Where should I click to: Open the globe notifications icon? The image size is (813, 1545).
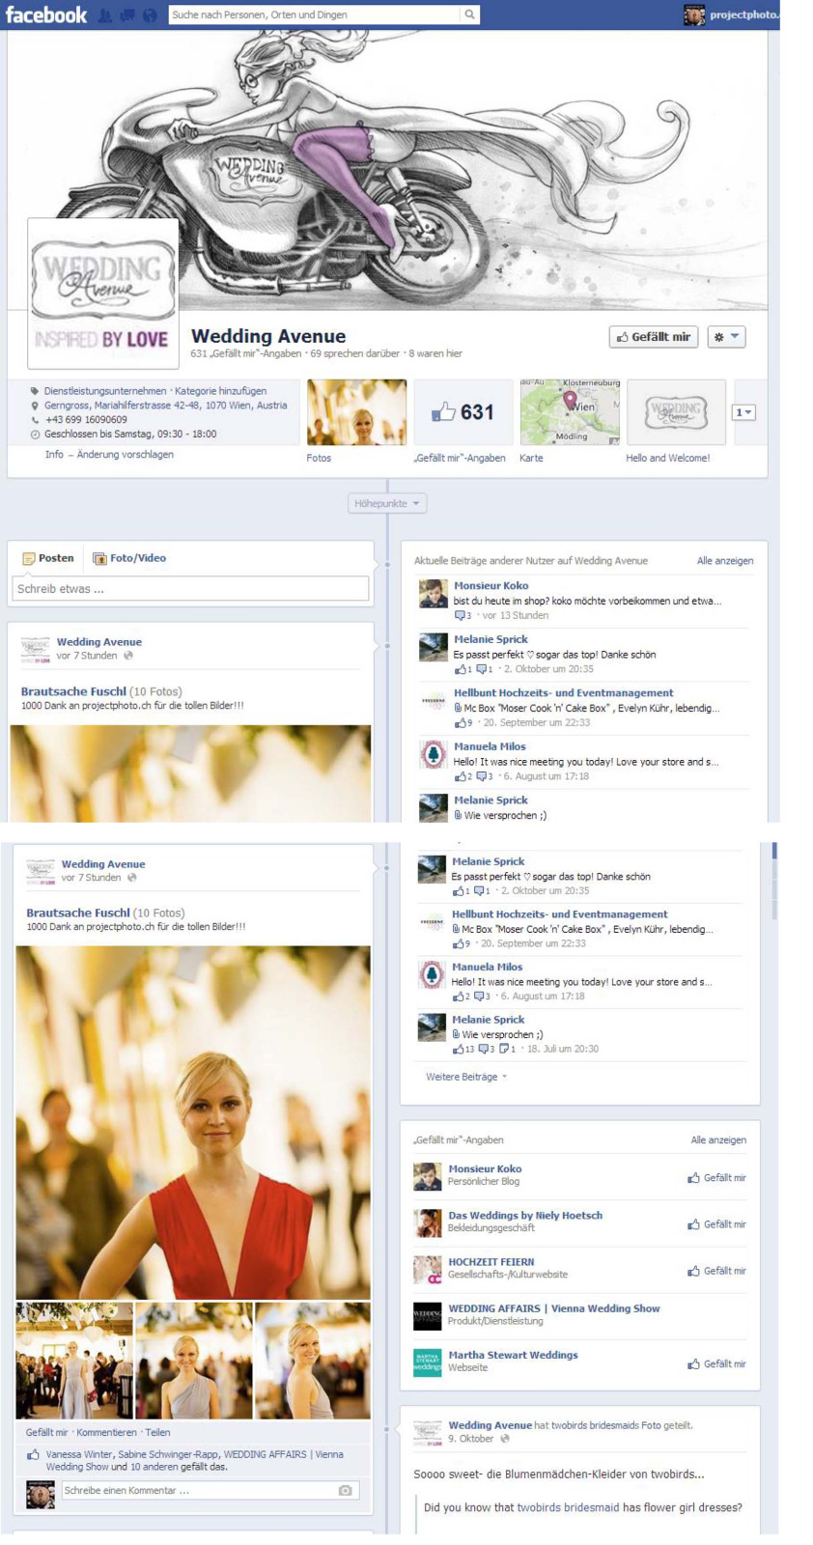coord(150,15)
